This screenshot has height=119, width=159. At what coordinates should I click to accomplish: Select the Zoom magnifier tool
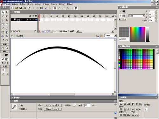7,48
